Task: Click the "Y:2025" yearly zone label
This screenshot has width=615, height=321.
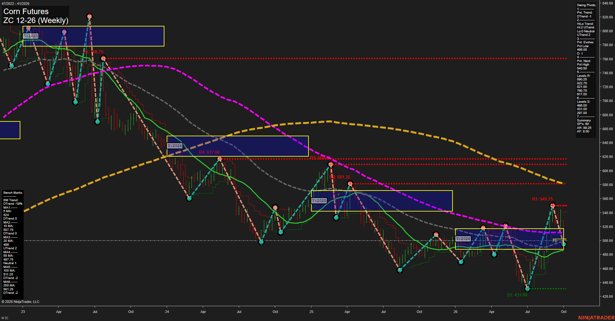Action: 319,201
